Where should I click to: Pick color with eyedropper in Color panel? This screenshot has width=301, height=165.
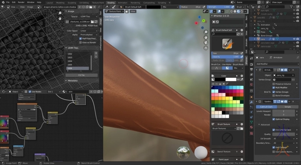point(242,79)
